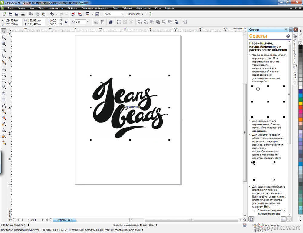Select the Rectangle tool

click(x=4, y=68)
